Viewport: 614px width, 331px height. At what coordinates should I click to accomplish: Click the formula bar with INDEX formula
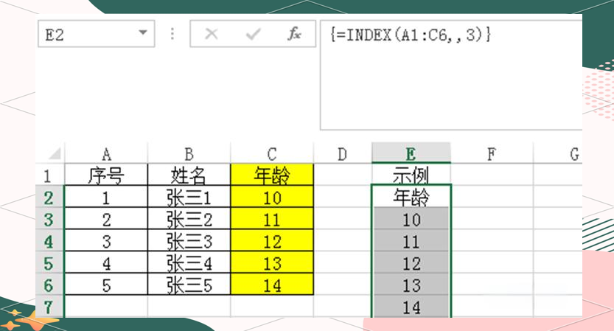click(x=451, y=74)
